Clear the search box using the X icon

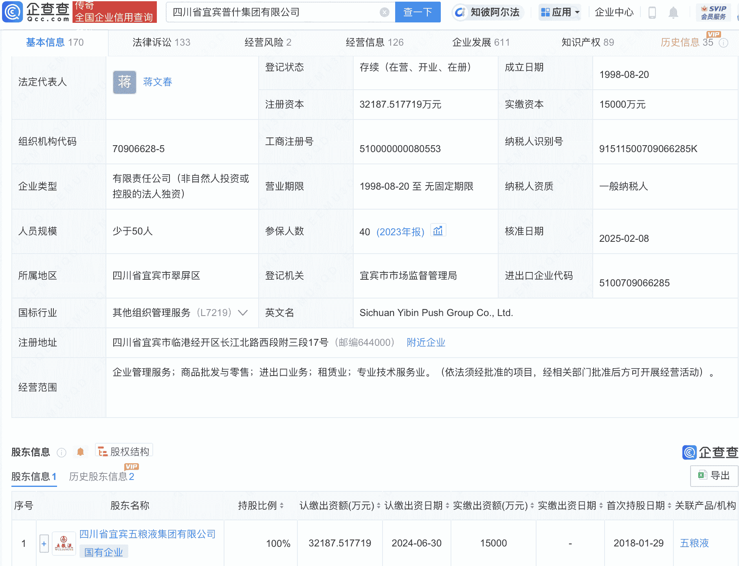(383, 12)
